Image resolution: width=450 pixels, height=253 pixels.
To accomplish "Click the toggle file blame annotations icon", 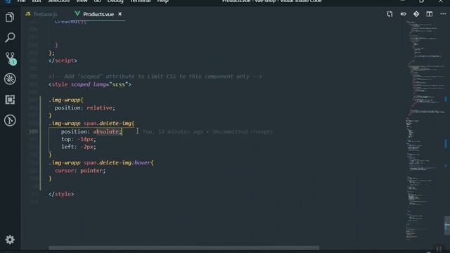I will click(403, 14).
